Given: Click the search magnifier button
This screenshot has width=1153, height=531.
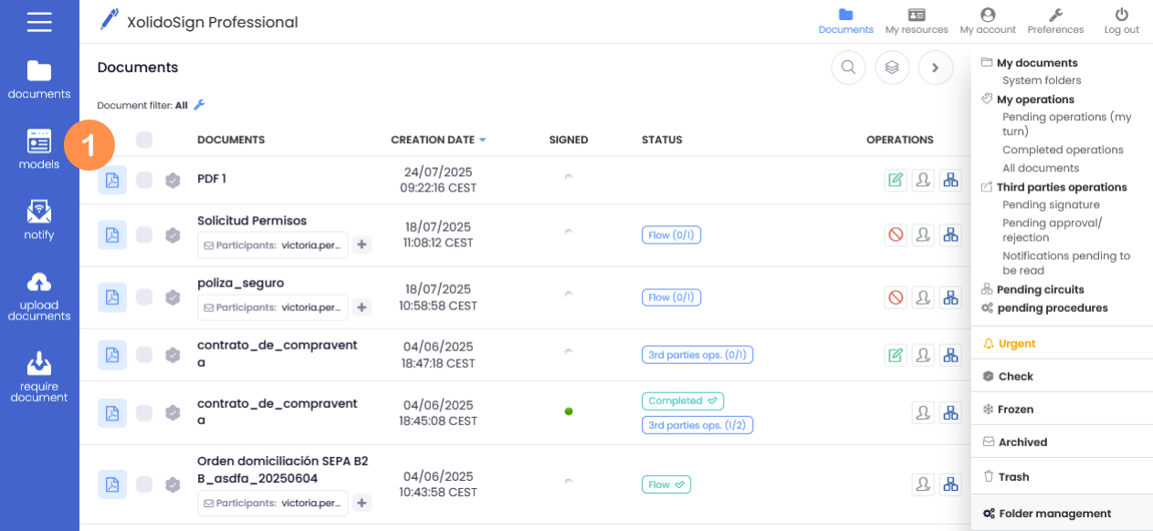Looking at the screenshot, I should (848, 68).
